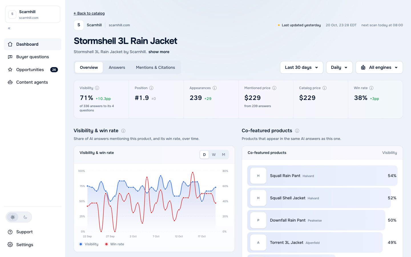Click the robot icon in All engines

(363, 67)
